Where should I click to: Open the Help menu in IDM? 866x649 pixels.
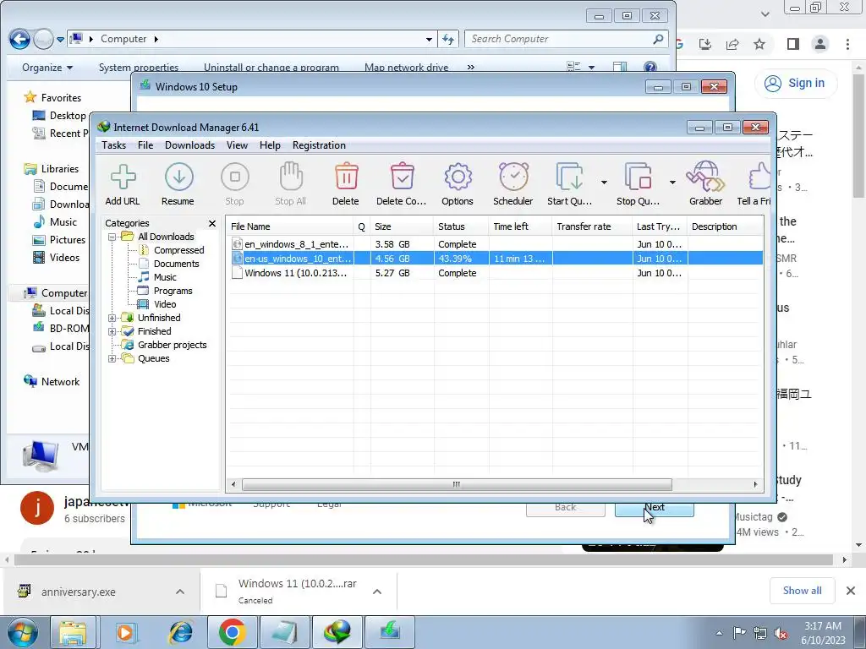point(270,145)
